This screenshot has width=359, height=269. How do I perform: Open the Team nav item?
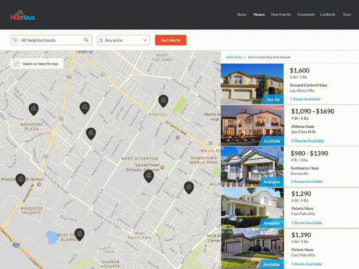(x=346, y=14)
